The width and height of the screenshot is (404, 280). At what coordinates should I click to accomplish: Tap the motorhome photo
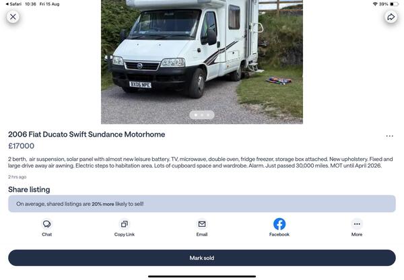click(202, 62)
